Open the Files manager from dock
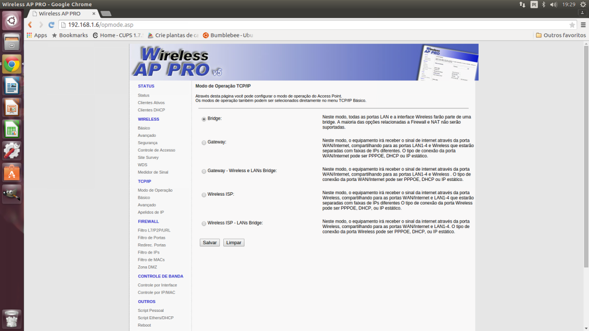589x331 pixels. pyautogui.click(x=12, y=42)
